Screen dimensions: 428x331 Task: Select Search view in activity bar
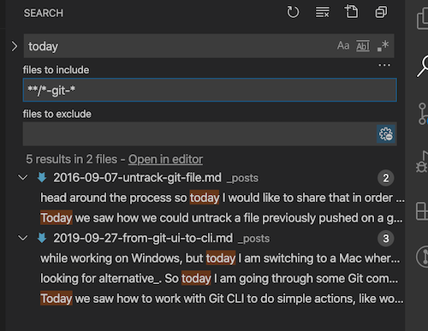click(x=423, y=66)
